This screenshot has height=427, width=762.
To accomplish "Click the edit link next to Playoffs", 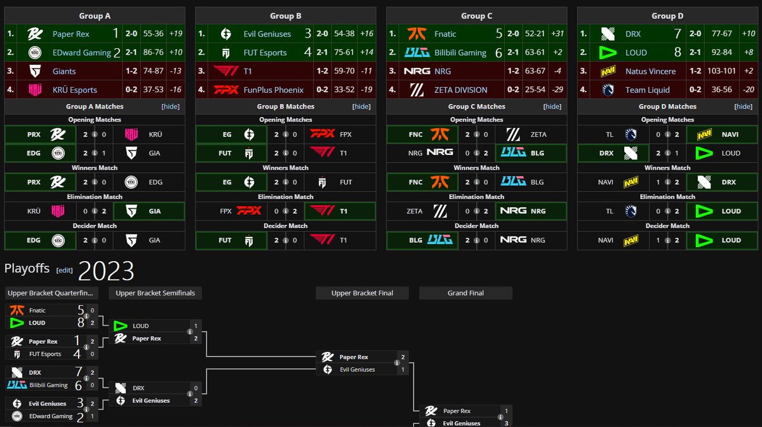I will pos(65,270).
